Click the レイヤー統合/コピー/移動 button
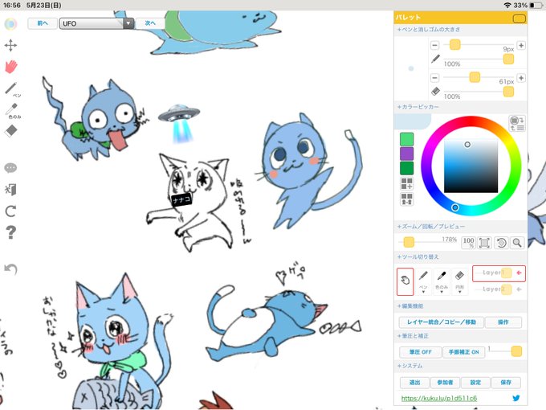Viewport: 546px width, 410px height. [x=441, y=322]
